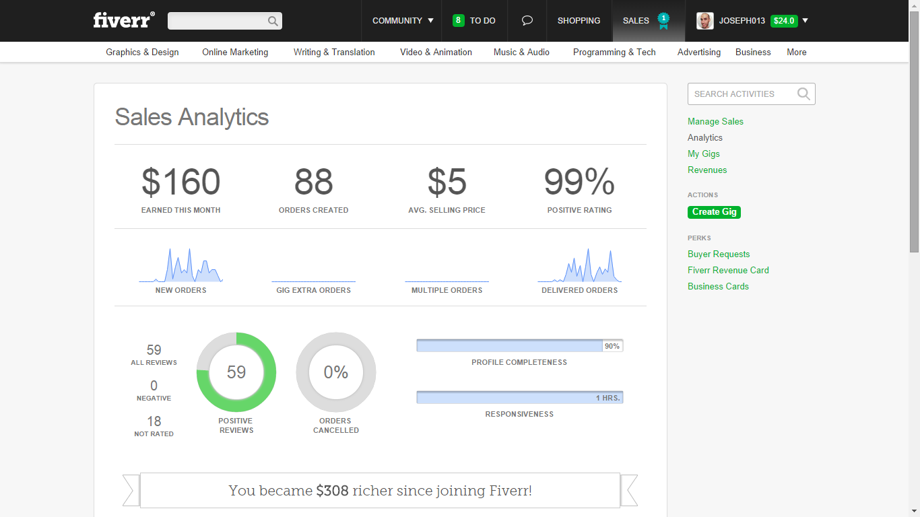Open Business category
This screenshot has height=517, width=920.
753,52
